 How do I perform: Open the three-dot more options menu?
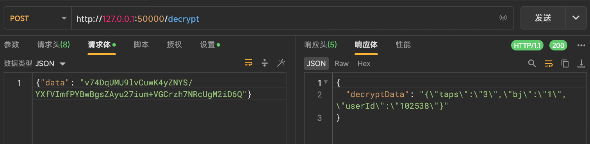pos(581,45)
